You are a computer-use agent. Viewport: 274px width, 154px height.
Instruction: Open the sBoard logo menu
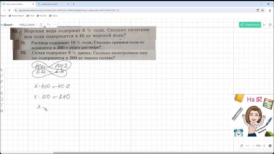(7, 25)
